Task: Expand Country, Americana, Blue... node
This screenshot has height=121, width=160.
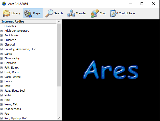Action: point(2,49)
